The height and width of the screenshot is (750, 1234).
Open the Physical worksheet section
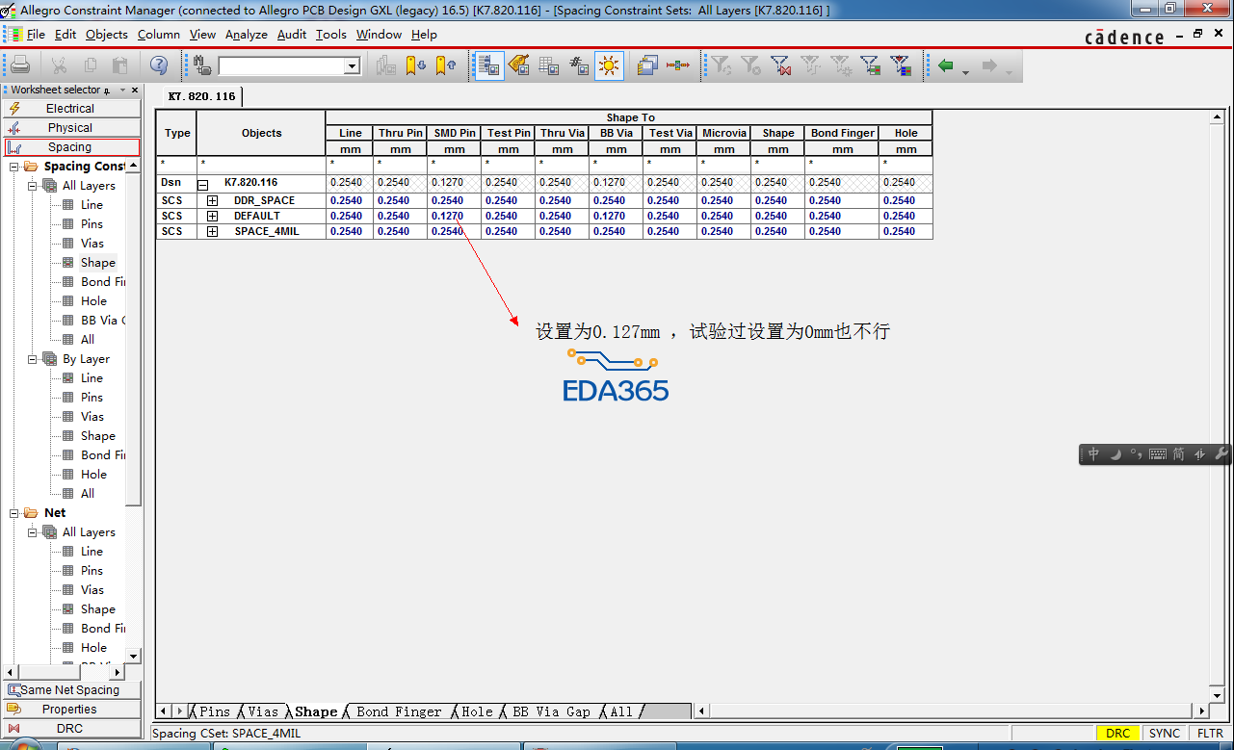point(71,128)
